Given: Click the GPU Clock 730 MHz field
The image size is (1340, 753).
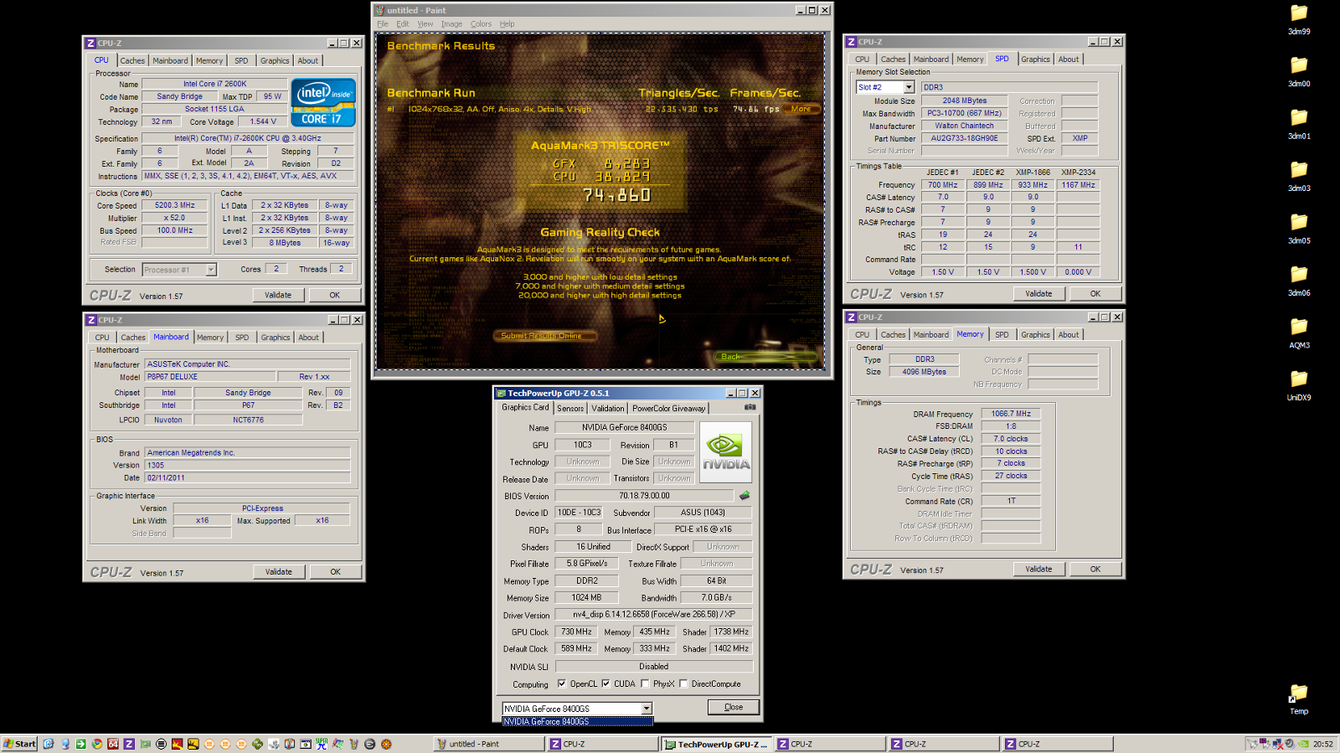Looking at the screenshot, I should pyautogui.click(x=576, y=632).
